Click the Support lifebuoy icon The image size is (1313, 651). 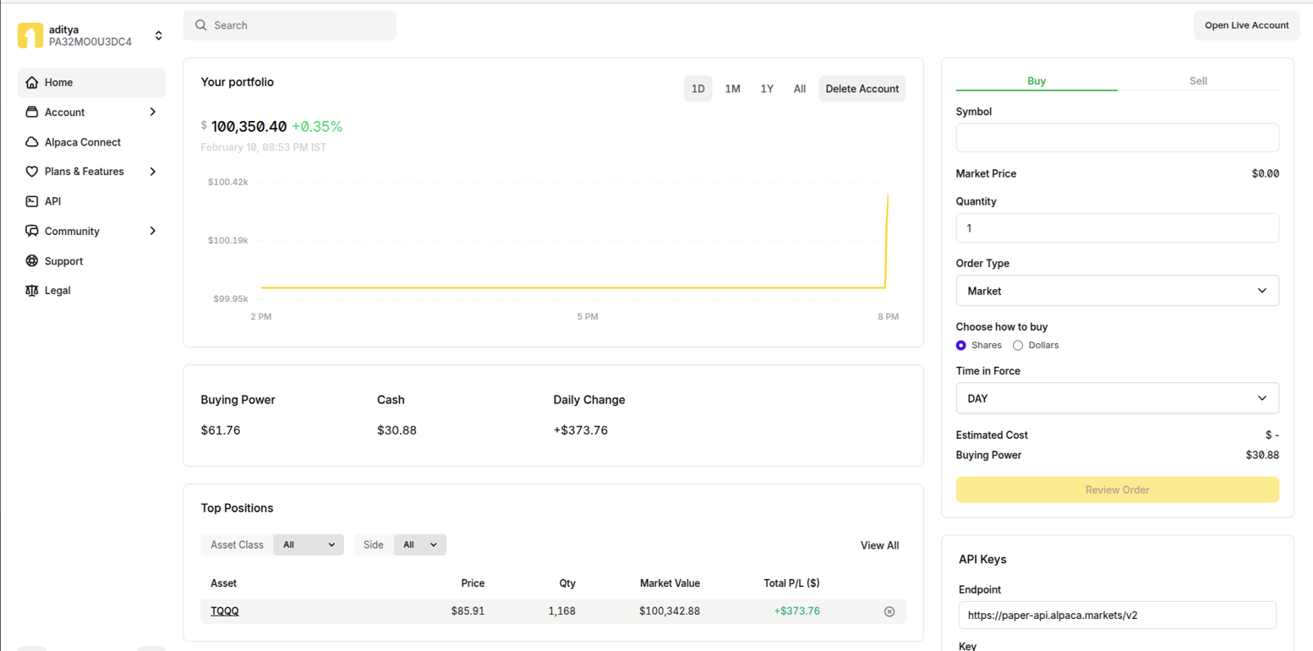pyautogui.click(x=32, y=261)
